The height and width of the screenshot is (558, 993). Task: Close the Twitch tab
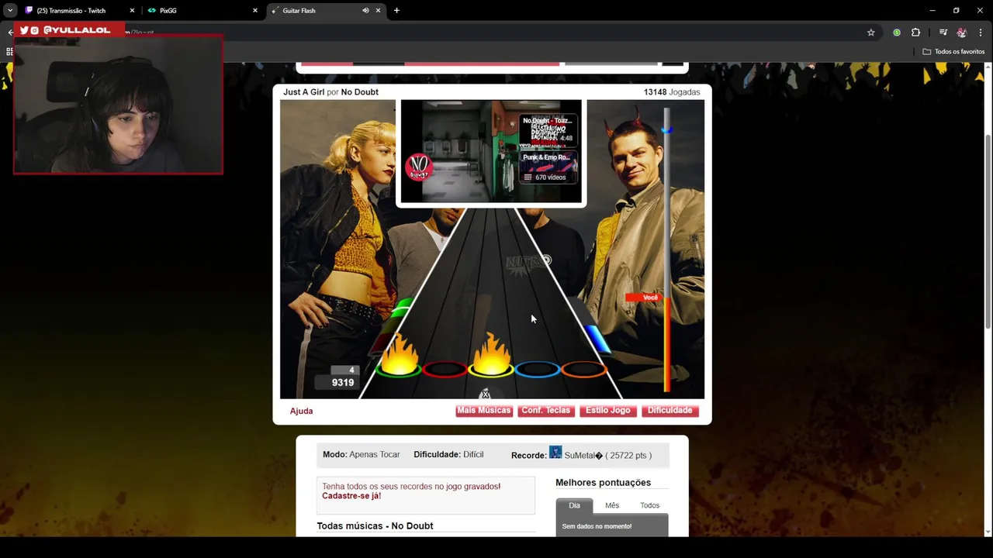[x=132, y=11]
